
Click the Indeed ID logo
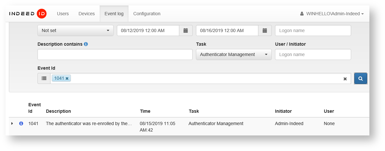coord(28,14)
